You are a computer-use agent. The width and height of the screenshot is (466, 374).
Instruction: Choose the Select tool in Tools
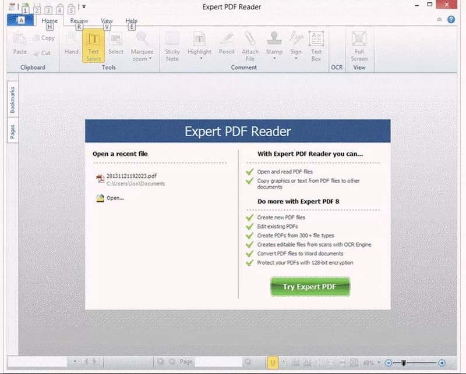pos(116,44)
